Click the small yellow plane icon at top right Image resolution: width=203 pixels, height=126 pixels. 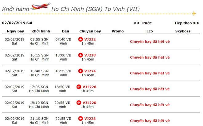pyautogui.click(x=194, y=14)
